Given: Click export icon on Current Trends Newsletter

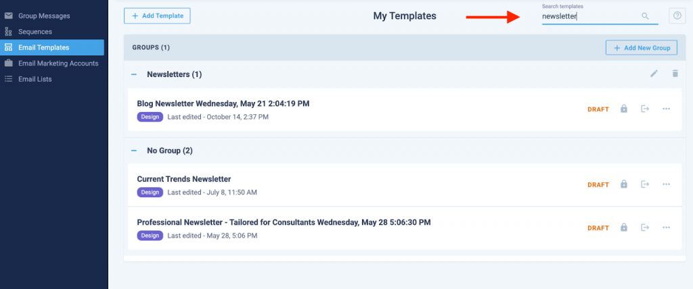Looking at the screenshot, I should (645, 184).
